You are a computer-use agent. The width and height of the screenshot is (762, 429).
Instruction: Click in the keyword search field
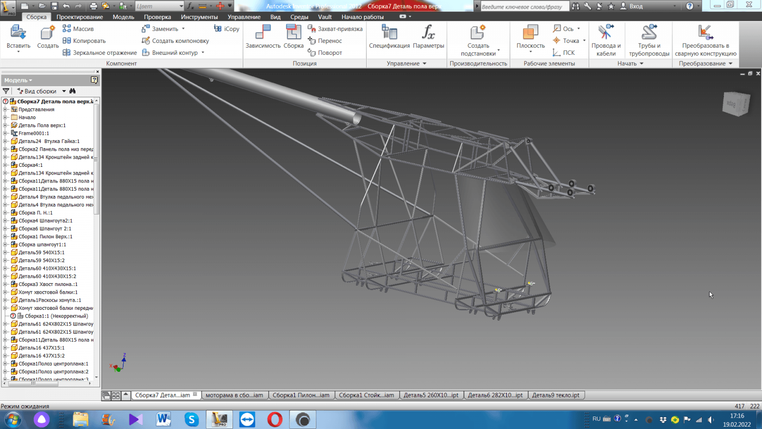523,6
